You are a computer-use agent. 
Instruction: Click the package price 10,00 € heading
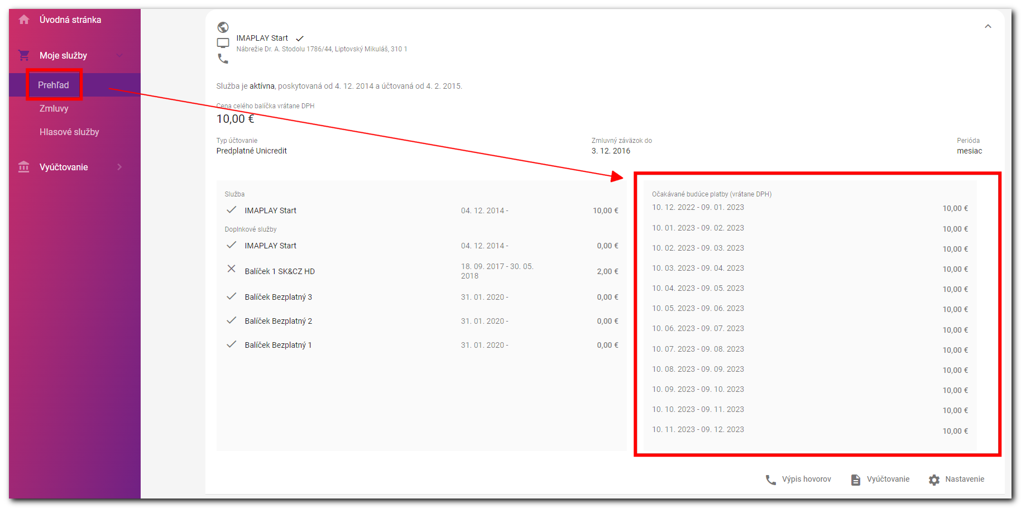coord(235,119)
